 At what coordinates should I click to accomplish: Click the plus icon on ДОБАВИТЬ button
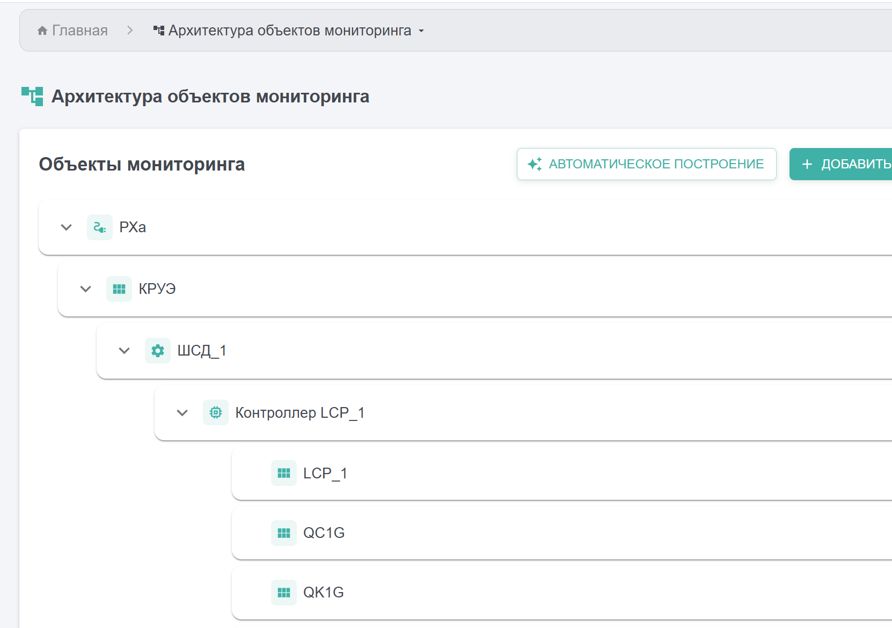click(807, 164)
